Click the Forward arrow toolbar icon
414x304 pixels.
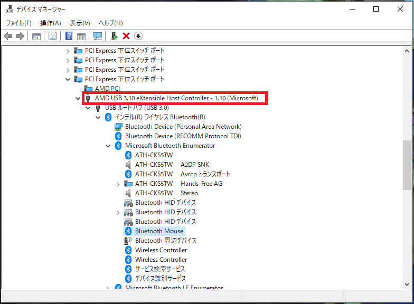pos(20,36)
